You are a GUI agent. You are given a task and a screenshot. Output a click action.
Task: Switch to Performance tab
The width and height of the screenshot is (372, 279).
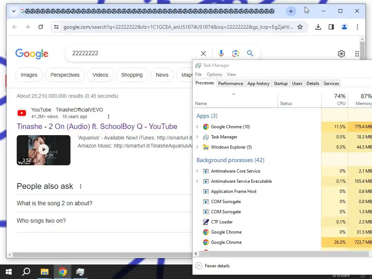tap(231, 84)
